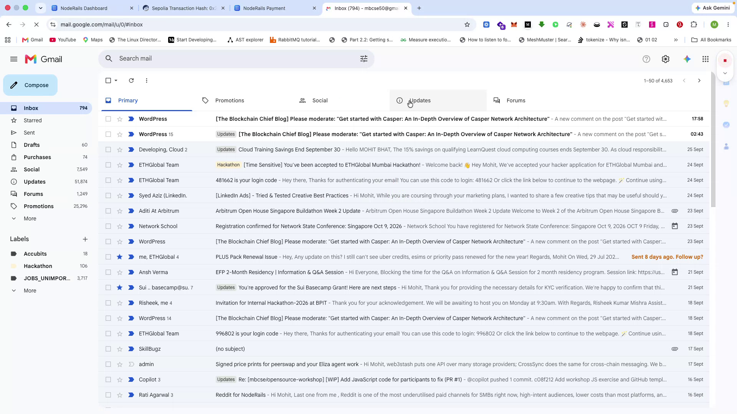This screenshot has width=737, height=414.
Task: Click the address bar URL
Action: [101, 25]
